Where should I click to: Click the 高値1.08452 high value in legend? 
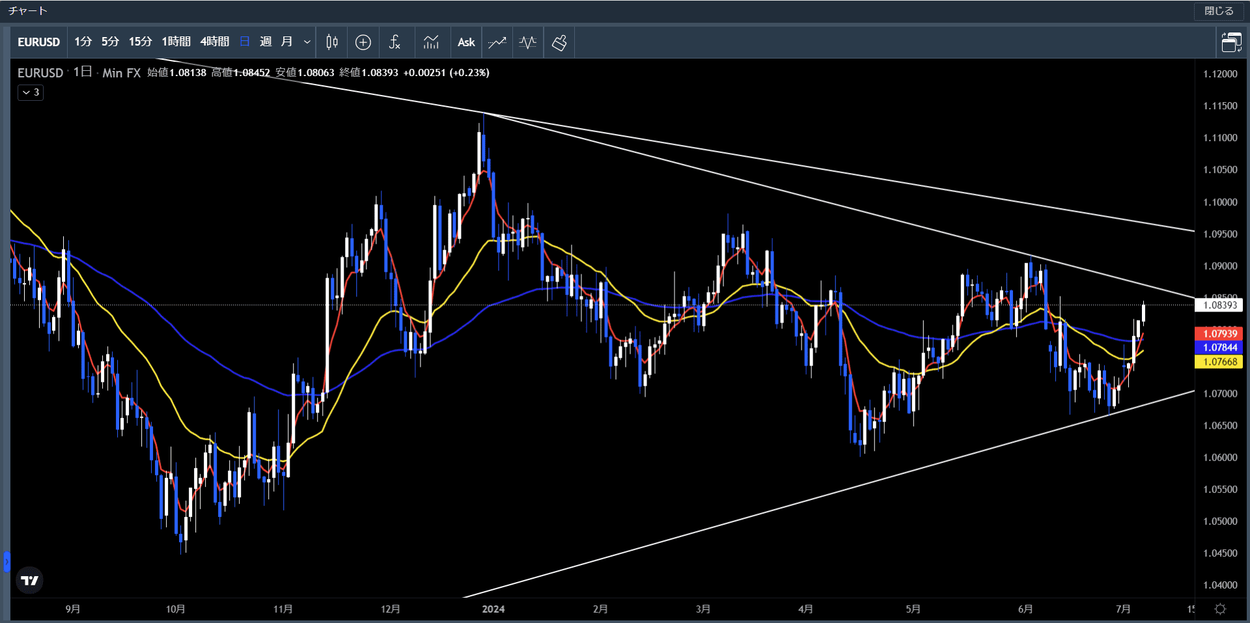[x=240, y=73]
